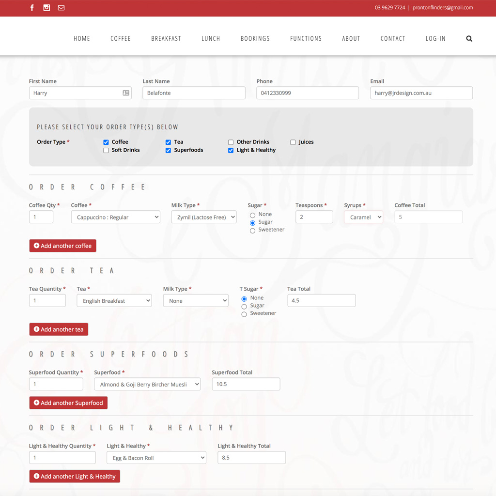Uncheck the Tea order type checkbox

168,142
